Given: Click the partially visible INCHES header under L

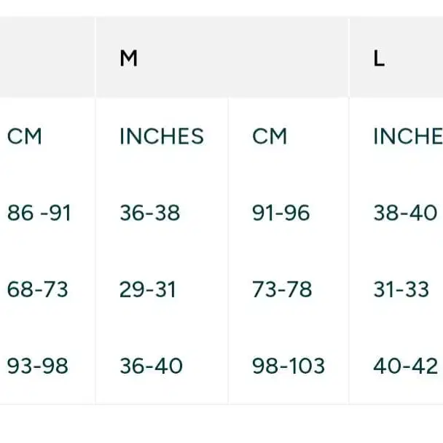Looking at the screenshot, I should coord(407,136).
